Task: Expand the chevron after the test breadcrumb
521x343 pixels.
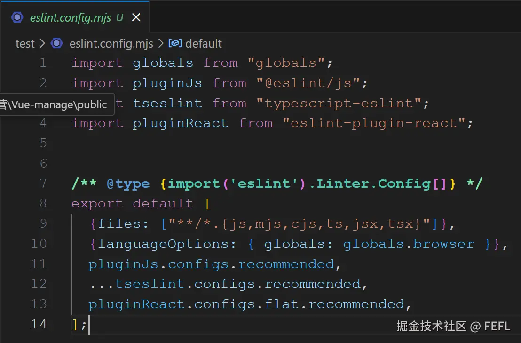Action: click(42, 44)
